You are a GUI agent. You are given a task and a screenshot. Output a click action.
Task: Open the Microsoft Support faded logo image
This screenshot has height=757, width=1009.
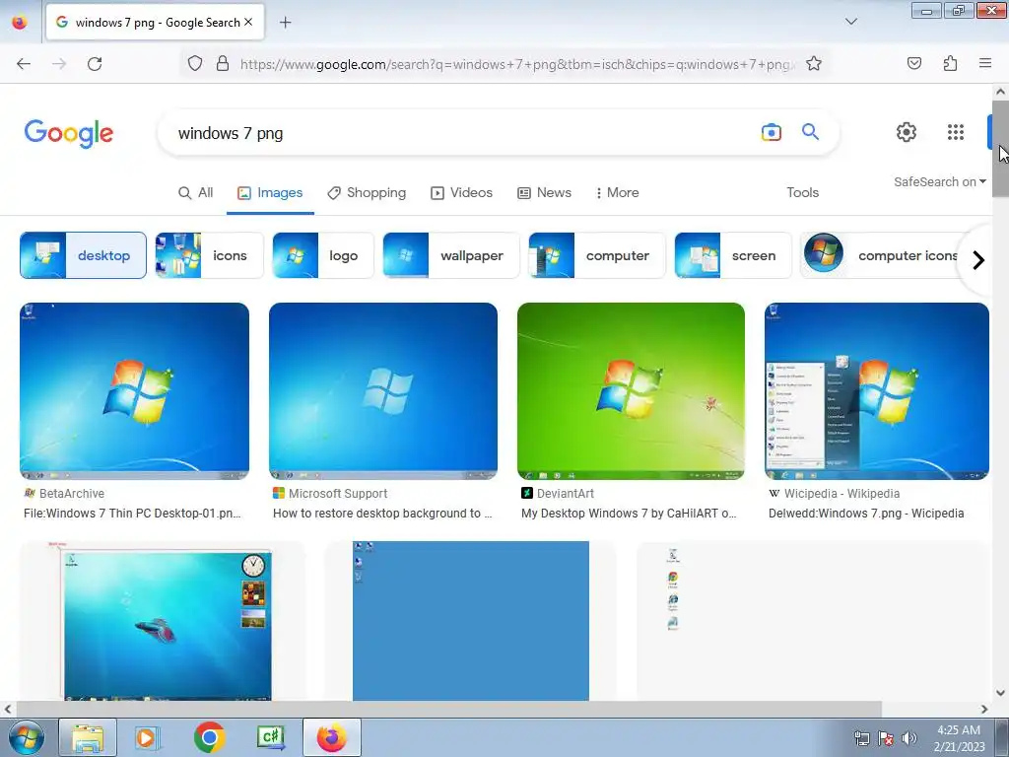(x=383, y=391)
